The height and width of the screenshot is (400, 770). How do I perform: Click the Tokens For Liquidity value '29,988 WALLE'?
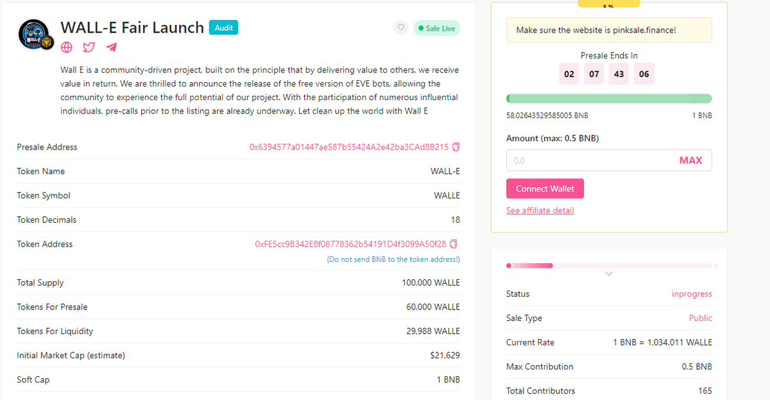tap(433, 331)
